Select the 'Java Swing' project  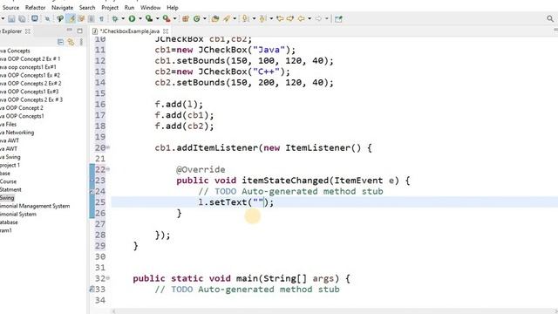10,157
